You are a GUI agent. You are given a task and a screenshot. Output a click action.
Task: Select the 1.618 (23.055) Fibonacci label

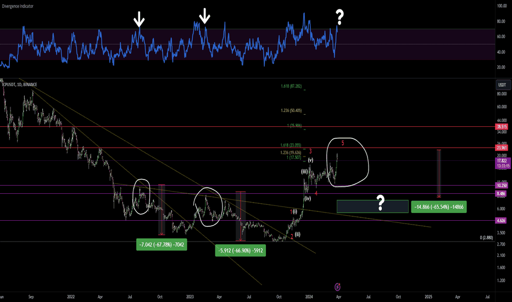291,146
